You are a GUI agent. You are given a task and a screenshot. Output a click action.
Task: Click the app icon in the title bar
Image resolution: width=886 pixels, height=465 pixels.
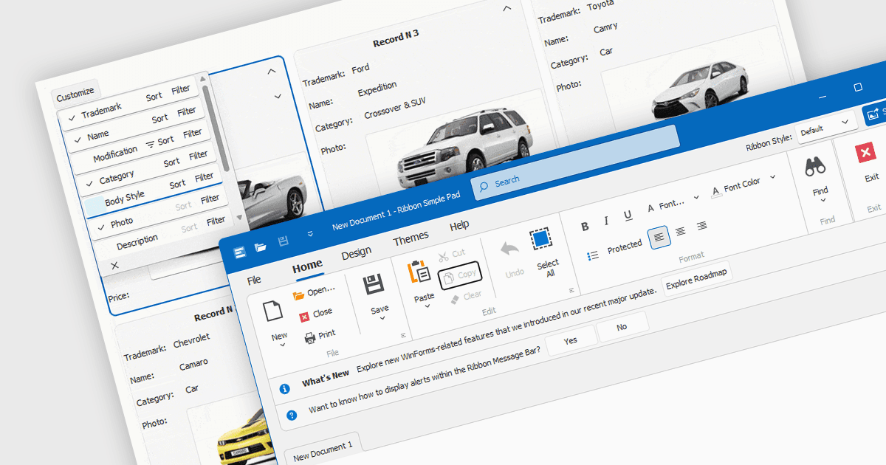click(x=239, y=253)
